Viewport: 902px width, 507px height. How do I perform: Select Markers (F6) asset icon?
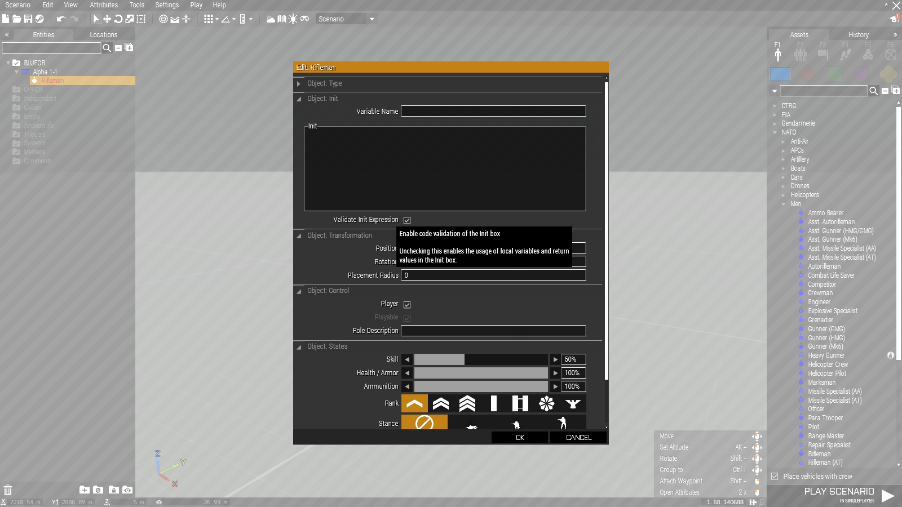[x=891, y=54]
